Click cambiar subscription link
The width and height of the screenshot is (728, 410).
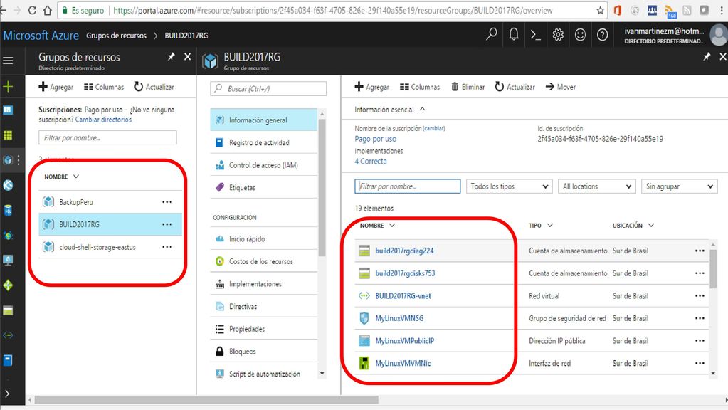point(433,129)
